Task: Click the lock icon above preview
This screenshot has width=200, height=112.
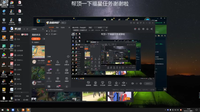Action: tap(139, 29)
